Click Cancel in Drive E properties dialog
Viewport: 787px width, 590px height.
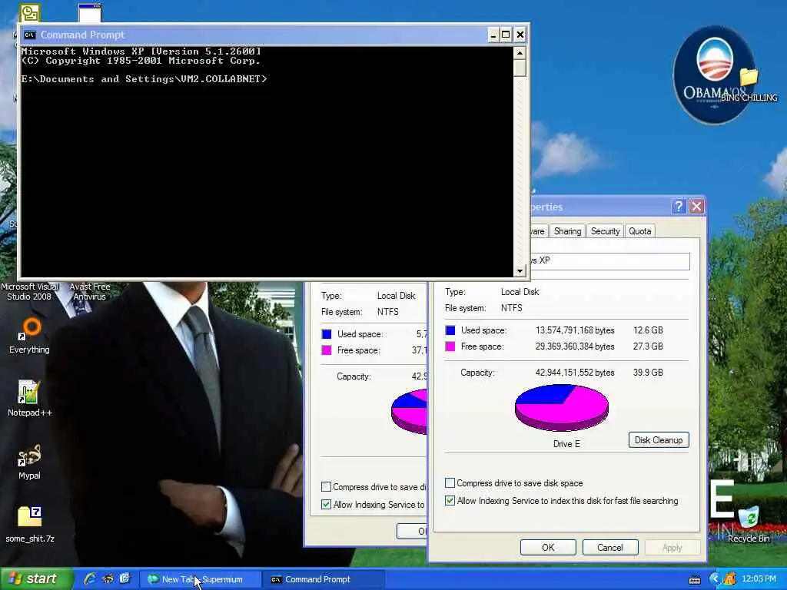(609, 547)
